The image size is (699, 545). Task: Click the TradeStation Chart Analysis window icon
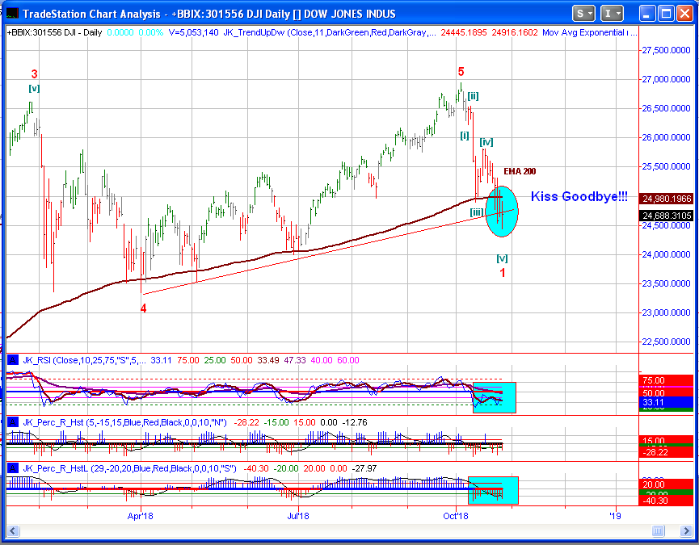[x=11, y=14]
